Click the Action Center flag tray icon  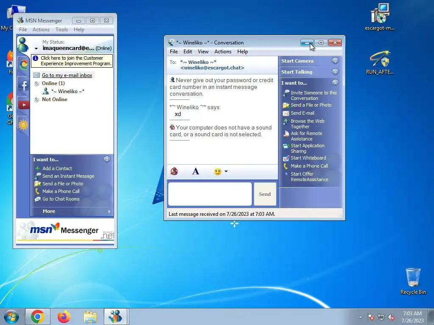(x=370, y=317)
